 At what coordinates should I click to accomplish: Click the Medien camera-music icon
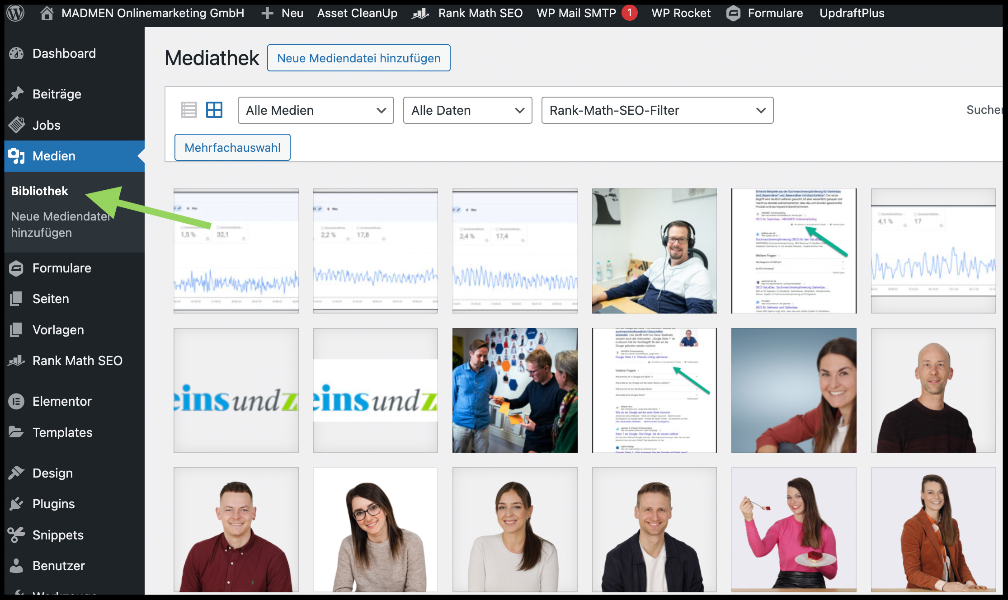[x=16, y=156]
